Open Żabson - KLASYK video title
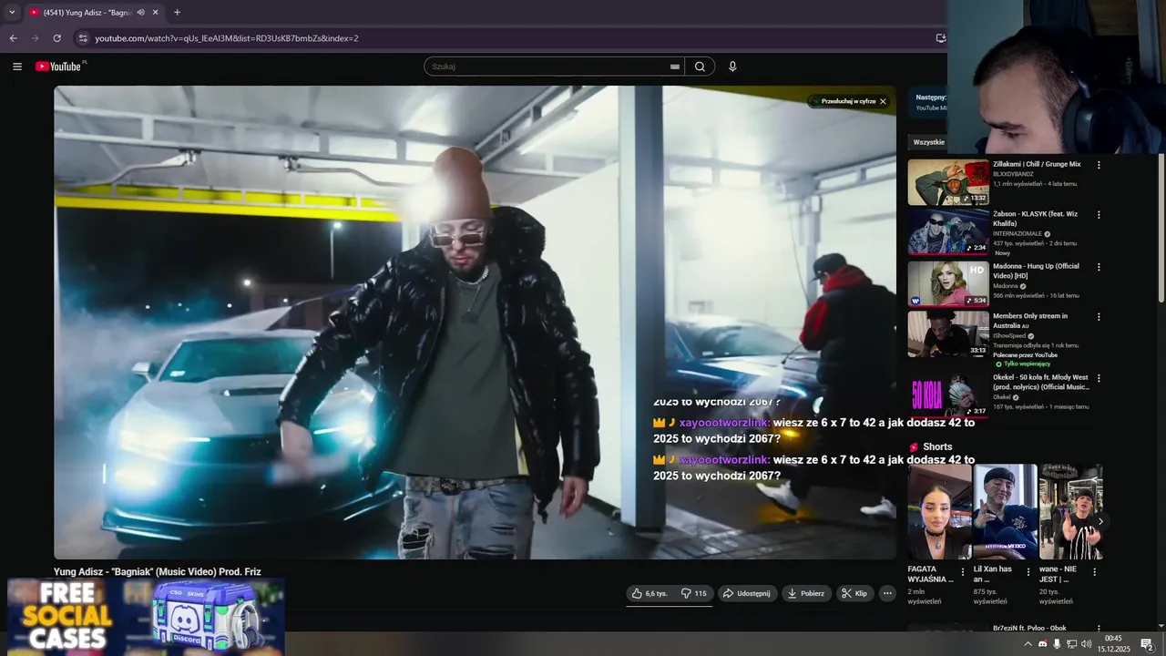 pos(1035,219)
